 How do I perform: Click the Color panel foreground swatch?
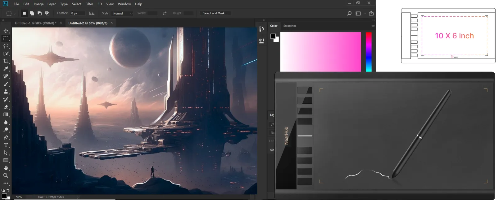click(x=273, y=36)
